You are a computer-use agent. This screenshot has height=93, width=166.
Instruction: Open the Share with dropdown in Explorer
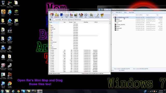click(119, 12)
